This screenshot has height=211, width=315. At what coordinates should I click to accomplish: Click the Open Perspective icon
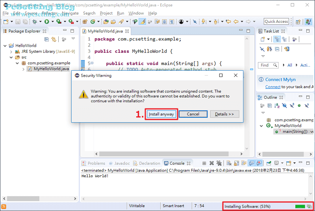pos(298,22)
